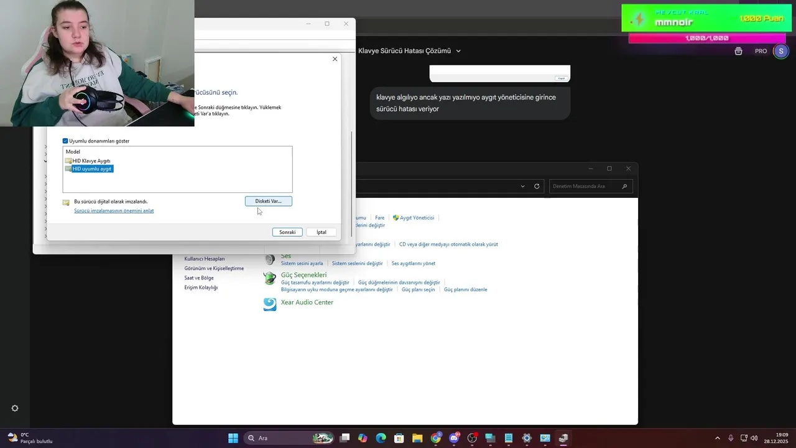Open 'Güç tasarrufu ayarlarını değiştir' link
The width and height of the screenshot is (796, 448).
point(315,282)
